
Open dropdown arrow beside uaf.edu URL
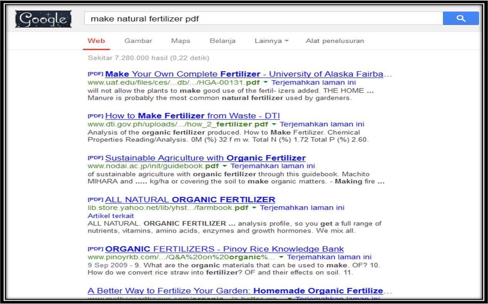[266, 82]
